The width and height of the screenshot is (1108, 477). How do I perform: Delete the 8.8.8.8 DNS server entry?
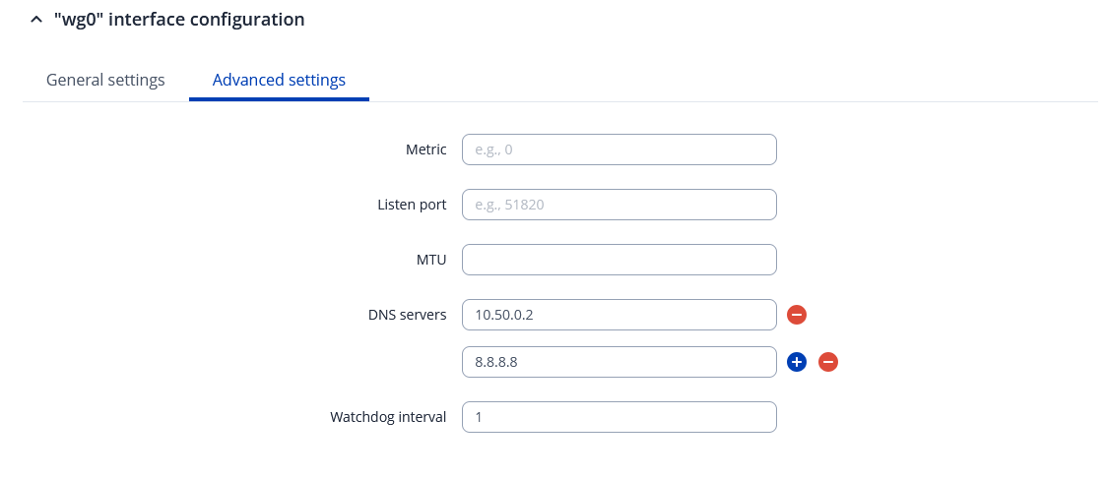[x=828, y=362]
